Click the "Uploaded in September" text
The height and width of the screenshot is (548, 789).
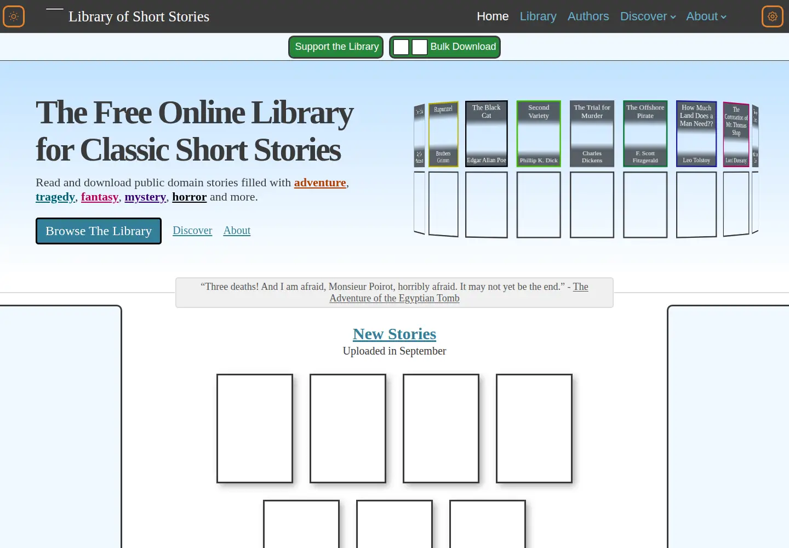click(x=395, y=351)
